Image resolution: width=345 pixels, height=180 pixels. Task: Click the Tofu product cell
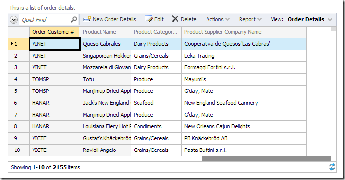click(105, 79)
